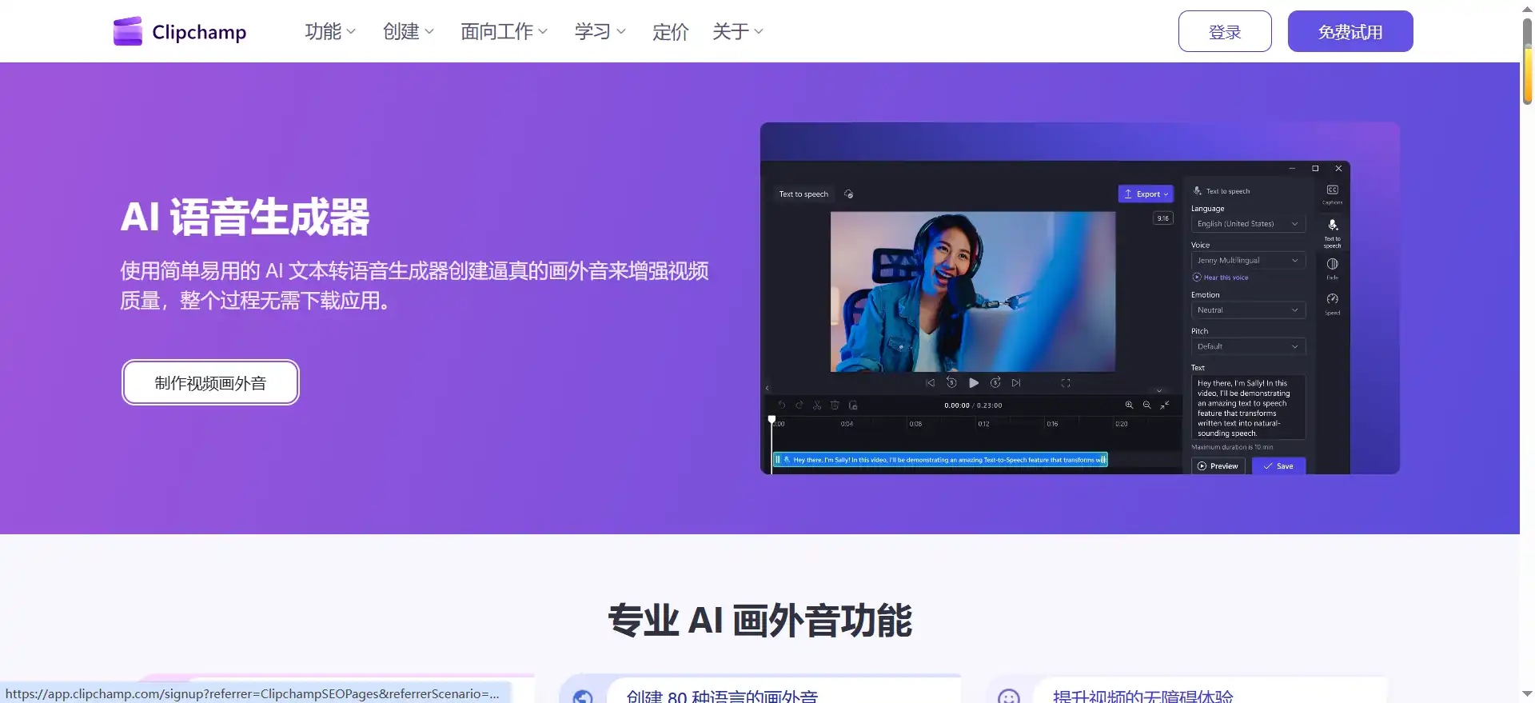The height and width of the screenshot is (703, 1535).
Task: Click inside the Text script box
Action: point(1247,407)
